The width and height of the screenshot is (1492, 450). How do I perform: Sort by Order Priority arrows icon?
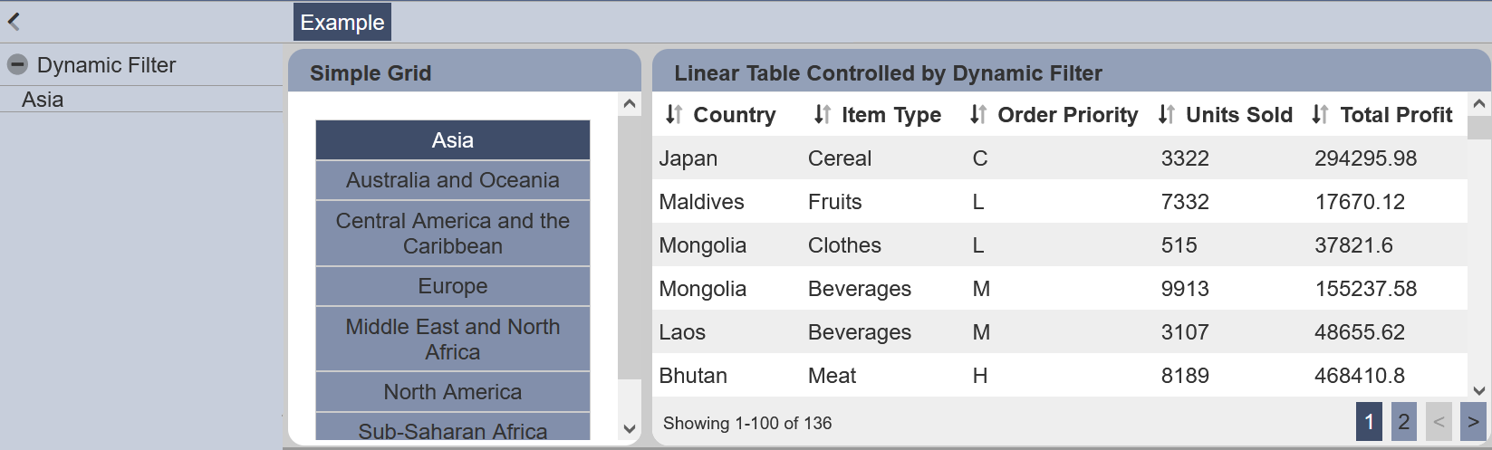point(978,115)
